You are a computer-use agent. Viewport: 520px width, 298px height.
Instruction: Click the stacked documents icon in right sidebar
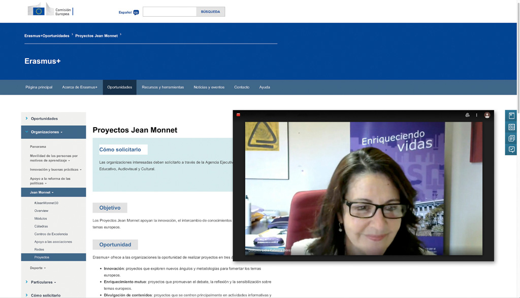[511, 138]
